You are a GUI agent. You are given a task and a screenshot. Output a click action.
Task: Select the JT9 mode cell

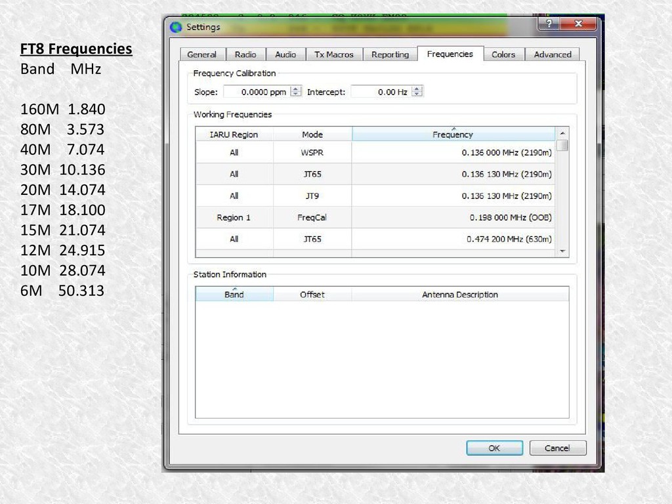312,196
